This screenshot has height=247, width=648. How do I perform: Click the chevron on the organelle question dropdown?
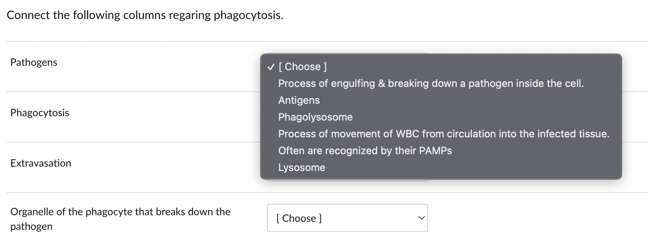tap(421, 217)
